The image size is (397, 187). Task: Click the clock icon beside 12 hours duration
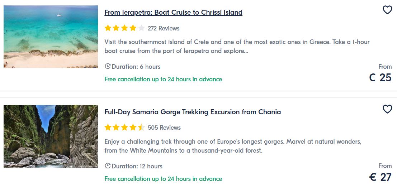(x=108, y=166)
